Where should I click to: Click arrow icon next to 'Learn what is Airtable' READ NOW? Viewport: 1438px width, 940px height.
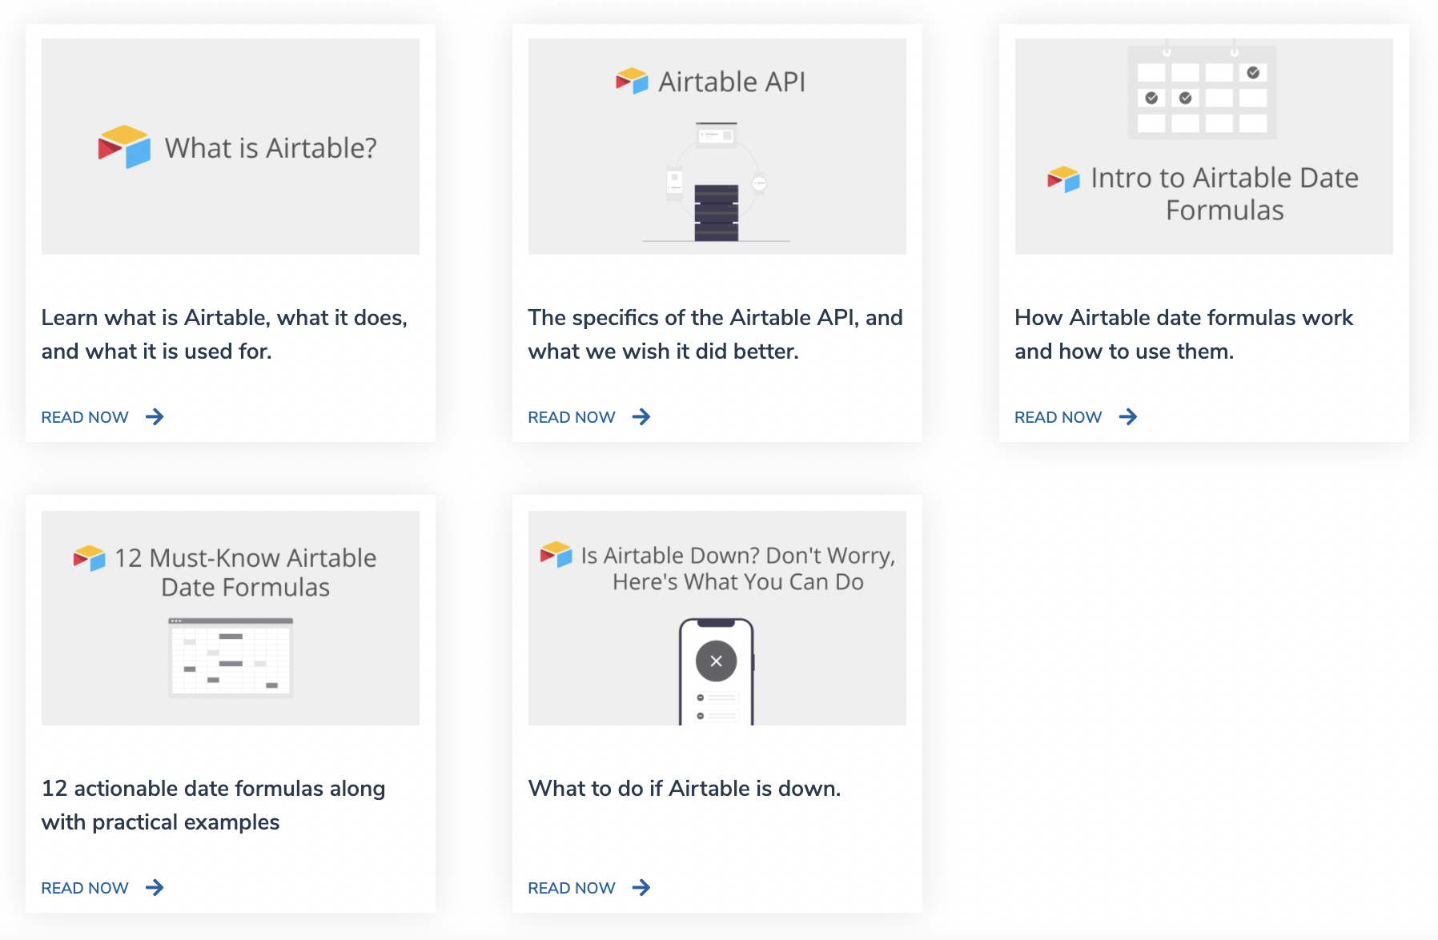[155, 416]
